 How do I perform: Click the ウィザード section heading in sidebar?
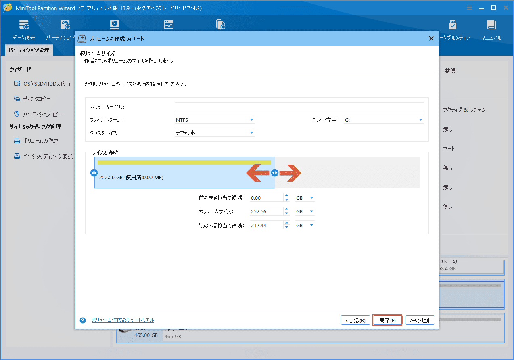click(20, 70)
